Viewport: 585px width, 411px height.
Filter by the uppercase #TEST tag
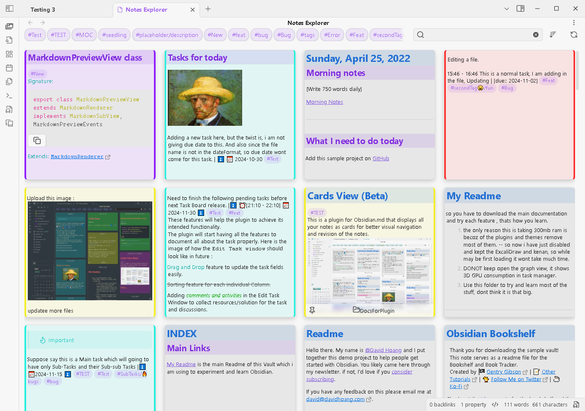click(x=58, y=35)
